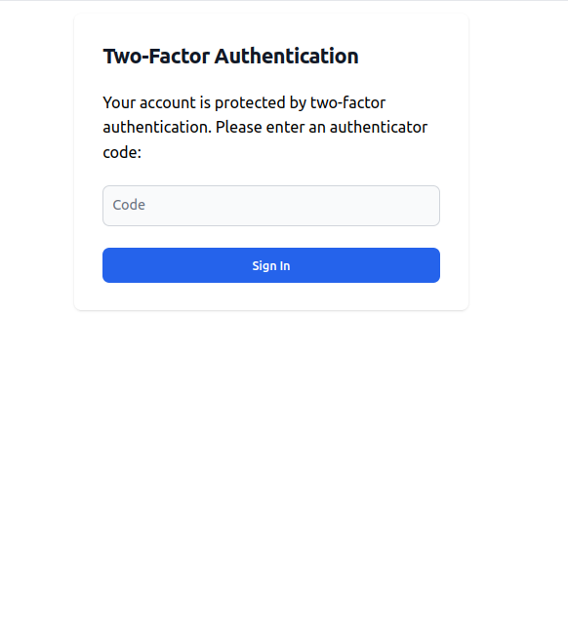Click card padding beneath the Sign In button
This screenshot has height=630, width=568.
pyautogui.click(x=271, y=296)
